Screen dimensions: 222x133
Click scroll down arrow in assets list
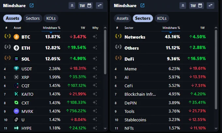coord(105,128)
